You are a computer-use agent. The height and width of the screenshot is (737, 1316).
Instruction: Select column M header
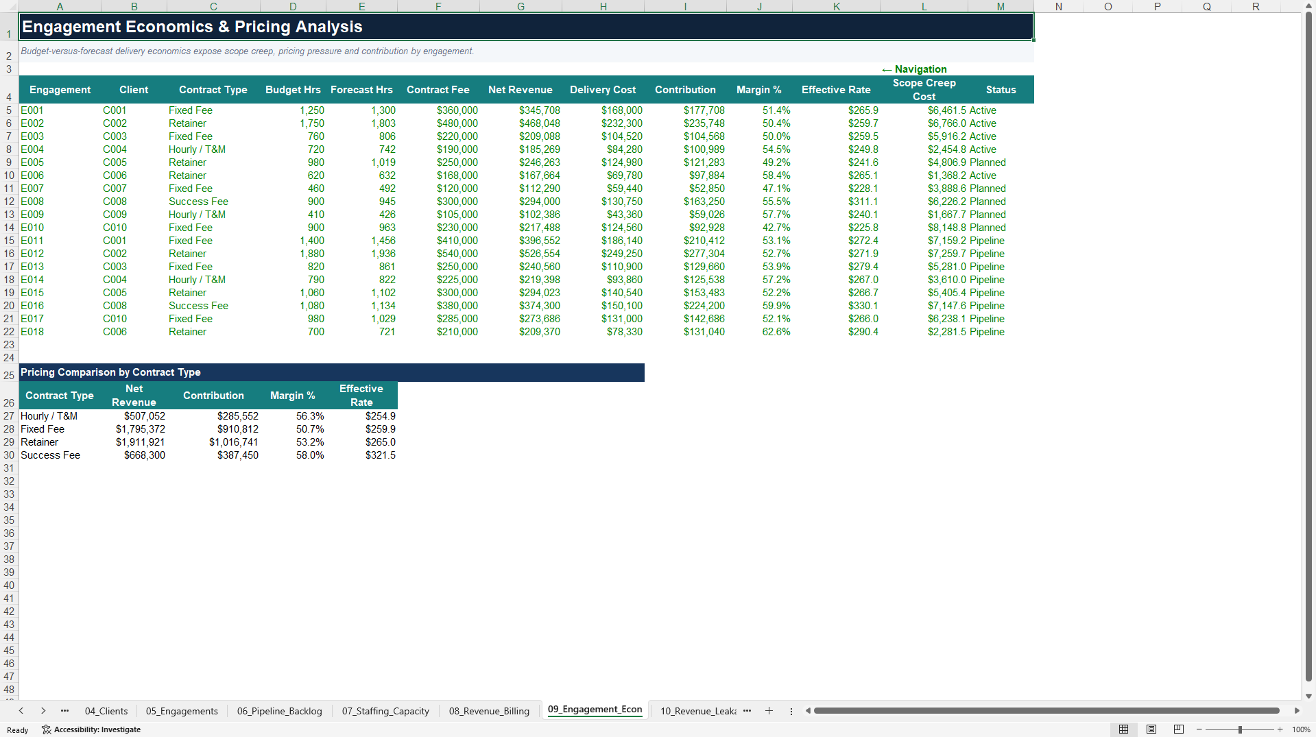tap(1001, 6)
